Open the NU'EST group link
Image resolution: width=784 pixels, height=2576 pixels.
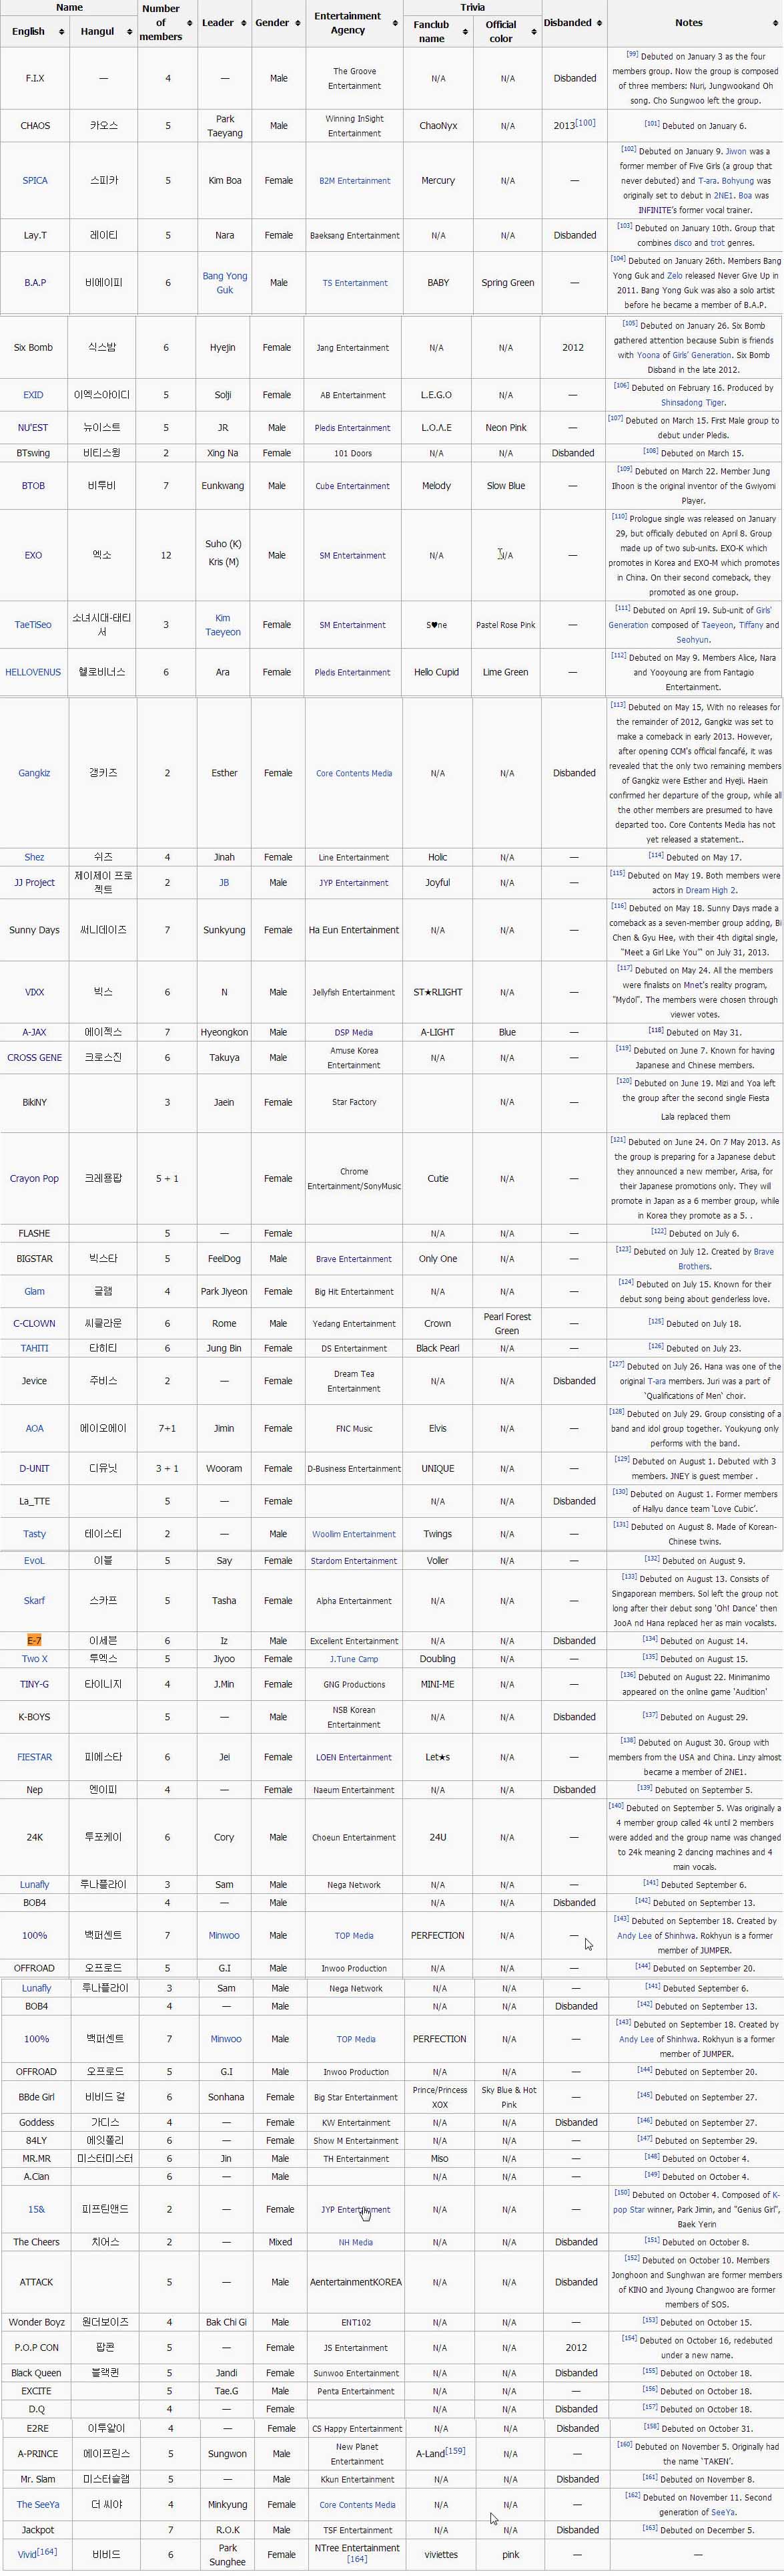[33, 428]
